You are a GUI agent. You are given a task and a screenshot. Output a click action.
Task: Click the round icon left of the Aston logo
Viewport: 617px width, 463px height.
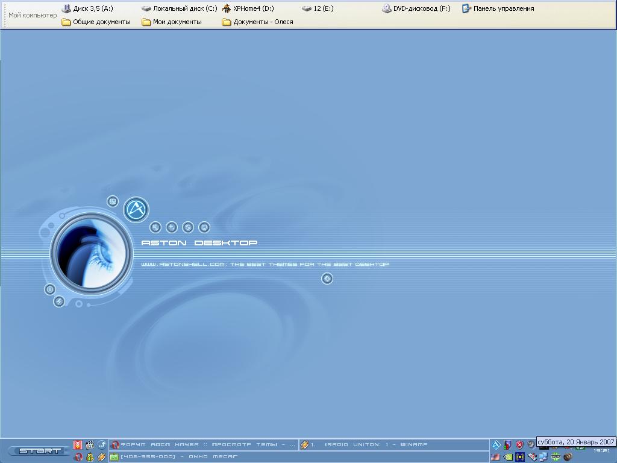[113, 201]
